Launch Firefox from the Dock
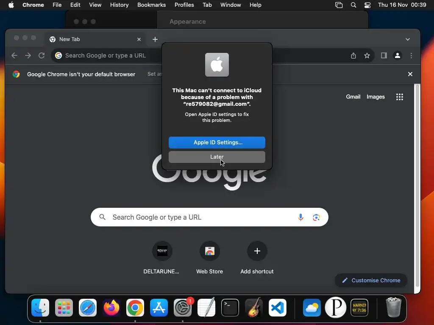This screenshot has width=434, height=325. [111, 308]
